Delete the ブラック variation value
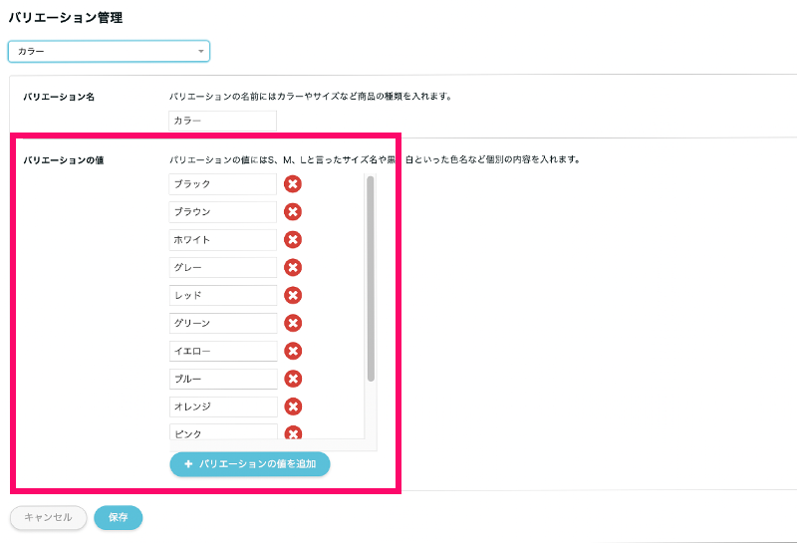The image size is (797, 543). (x=293, y=184)
